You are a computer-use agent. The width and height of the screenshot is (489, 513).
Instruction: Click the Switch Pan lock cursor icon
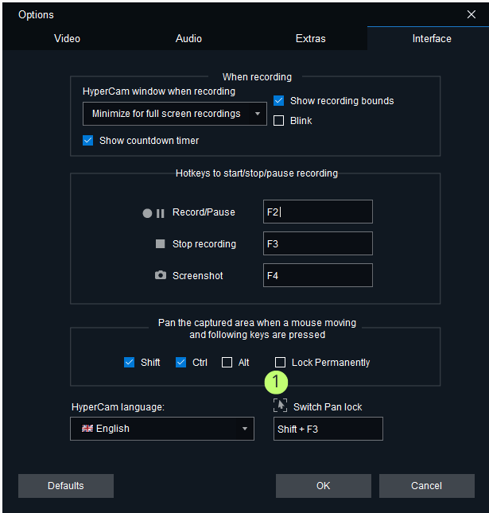[x=281, y=406]
